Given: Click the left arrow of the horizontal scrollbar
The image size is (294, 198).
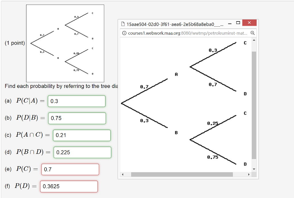Looking at the screenshot, I should pyautogui.click(x=123, y=174).
